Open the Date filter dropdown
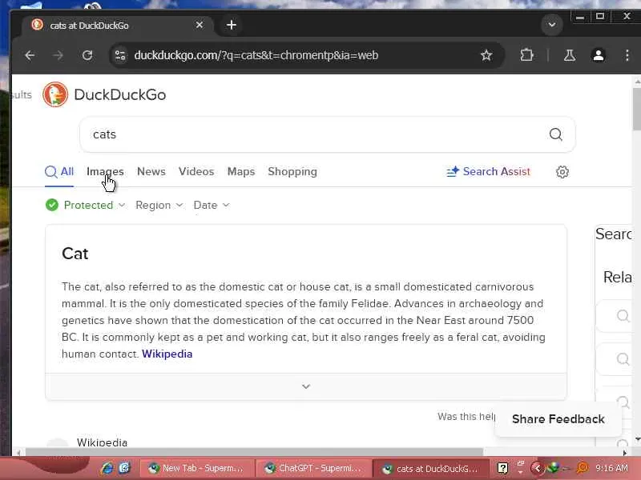Image resolution: width=641 pixels, height=480 pixels. tap(212, 205)
